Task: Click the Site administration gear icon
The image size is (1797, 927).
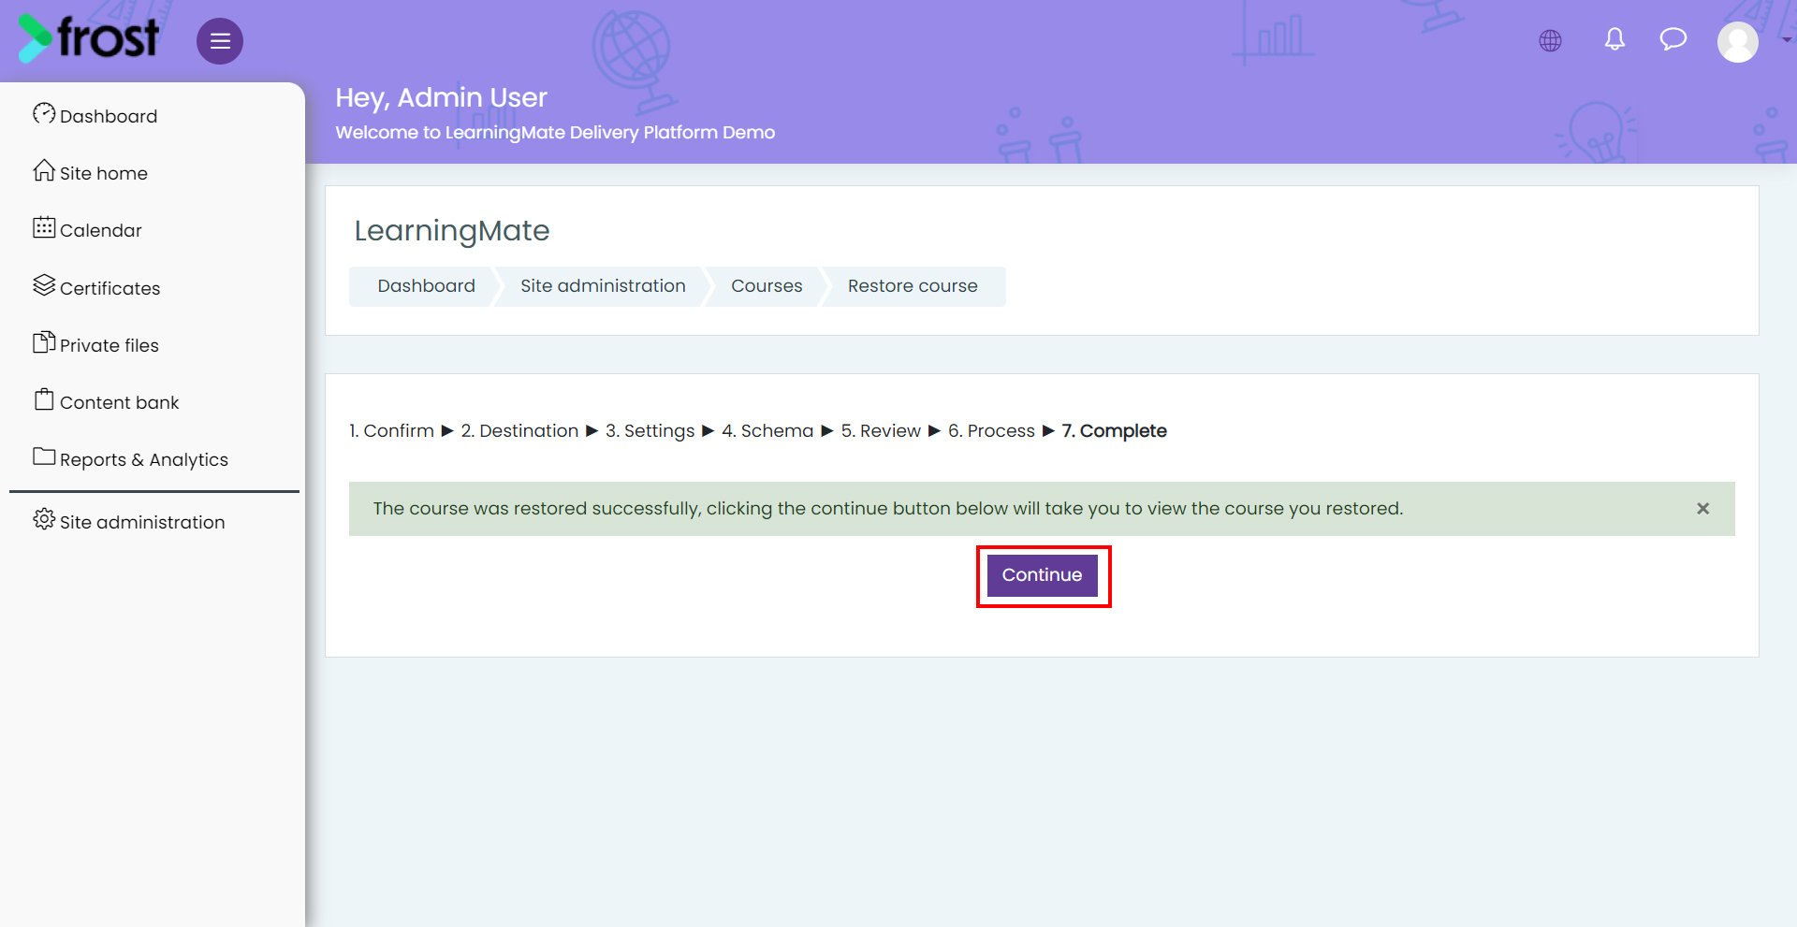Action: point(44,519)
